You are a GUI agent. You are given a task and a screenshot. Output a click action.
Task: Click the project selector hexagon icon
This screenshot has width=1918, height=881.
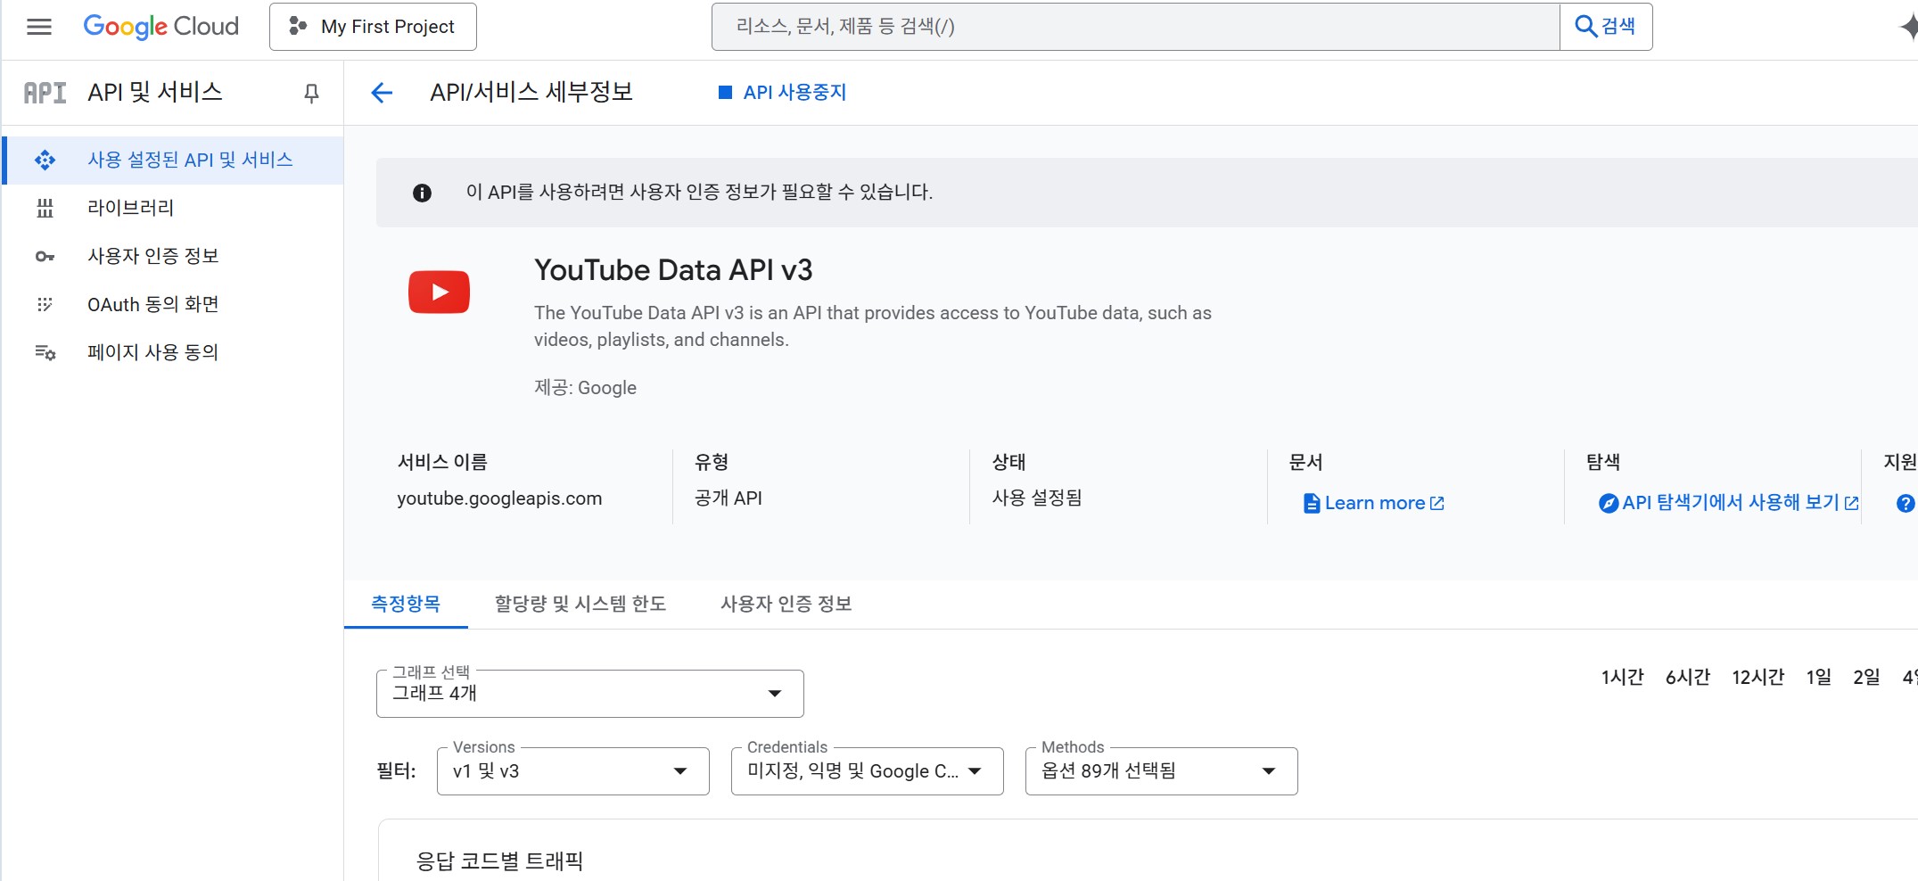[298, 27]
